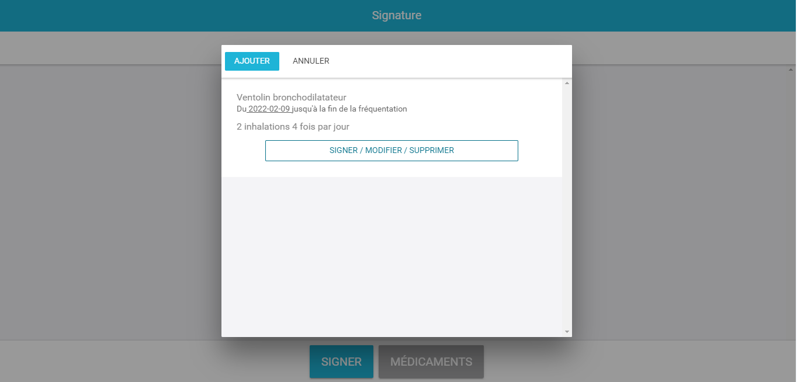Click the dialog scrollbar up arrow
Viewport: 797px width, 382px height.
(567, 83)
